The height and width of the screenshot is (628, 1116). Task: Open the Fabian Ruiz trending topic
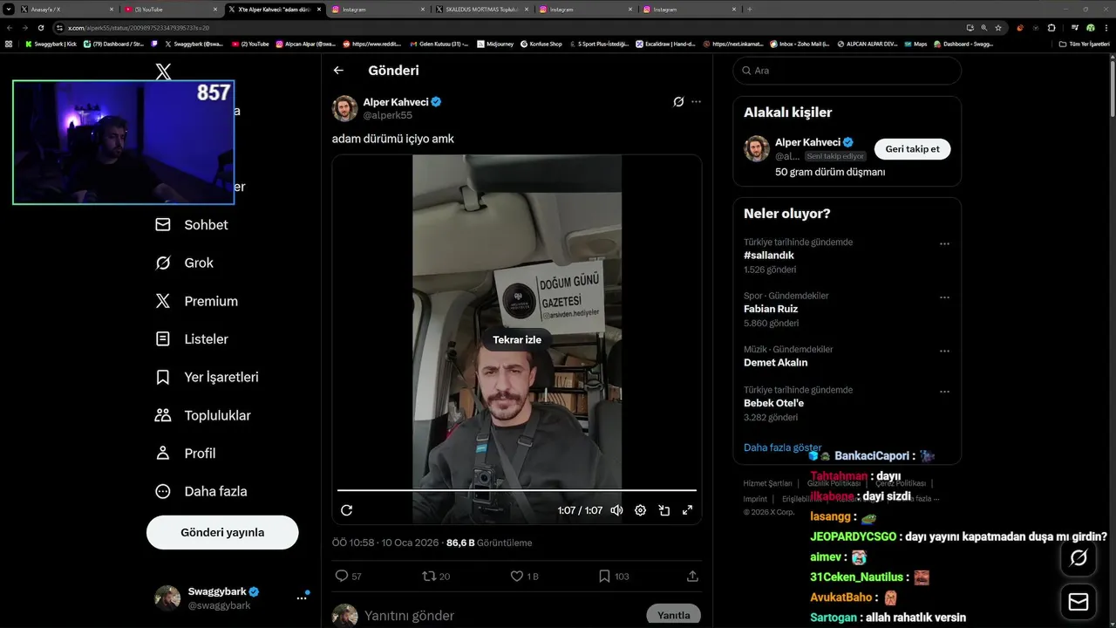(771, 309)
